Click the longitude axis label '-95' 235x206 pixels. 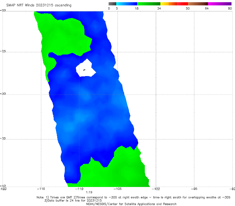click(x=194, y=189)
